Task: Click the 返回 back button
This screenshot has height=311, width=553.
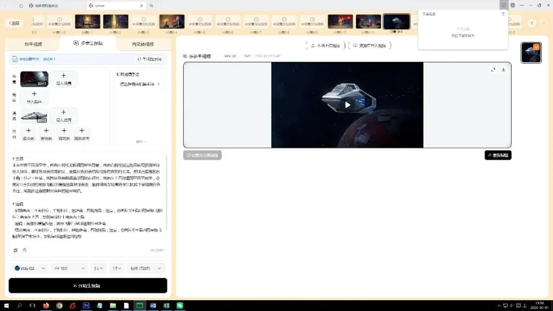Action: click(14, 23)
